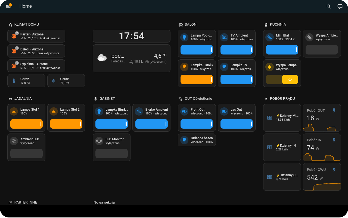Adjust the Mini Blat brightness slider
This screenshot has width=348, height=218.
pyautogui.click(x=282, y=50)
